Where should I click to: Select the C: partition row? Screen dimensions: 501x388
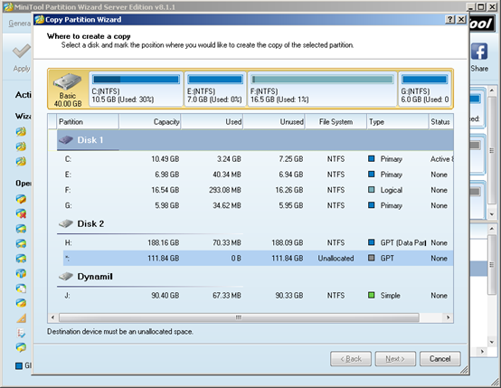point(258,159)
